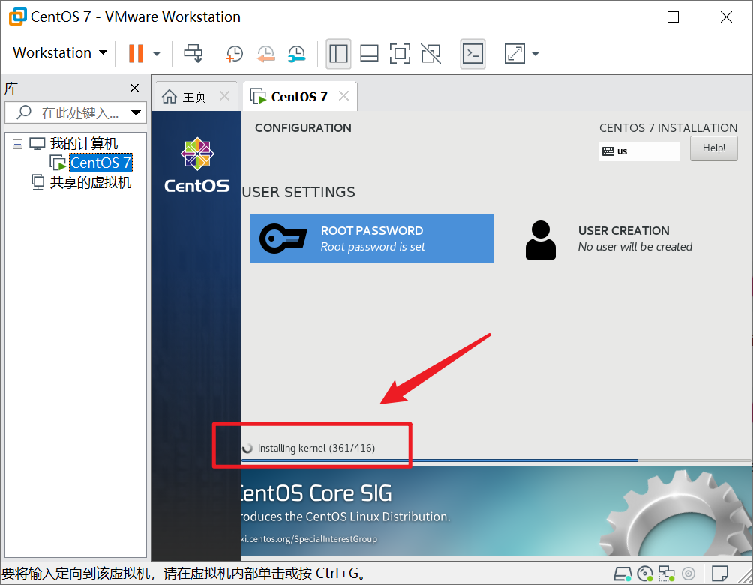Image resolution: width=753 pixels, height=585 pixels.
Task: Click the CONFIGURATION heading text
Action: [303, 127]
